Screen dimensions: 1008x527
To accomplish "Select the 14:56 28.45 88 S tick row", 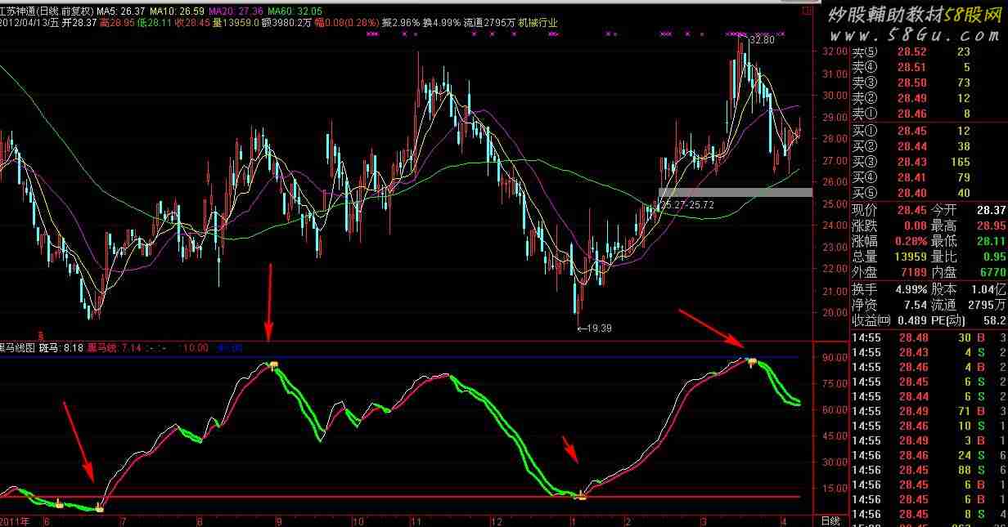I will [929, 471].
